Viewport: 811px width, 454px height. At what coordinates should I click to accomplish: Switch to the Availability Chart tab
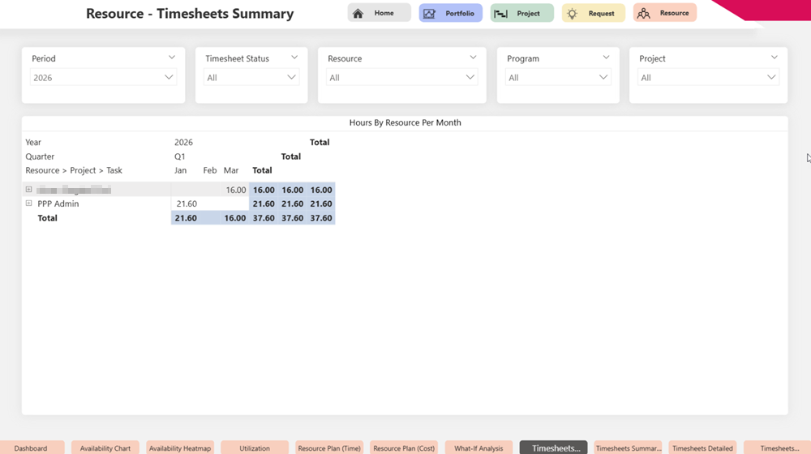105,448
